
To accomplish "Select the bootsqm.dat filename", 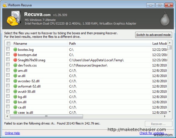I will [27, 55].
